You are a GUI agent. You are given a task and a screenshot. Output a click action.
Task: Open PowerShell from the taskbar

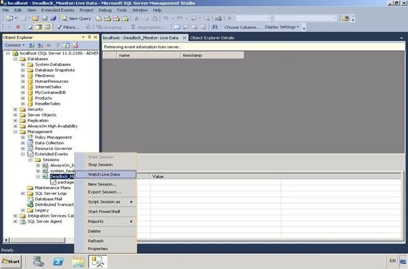[58, 261]
